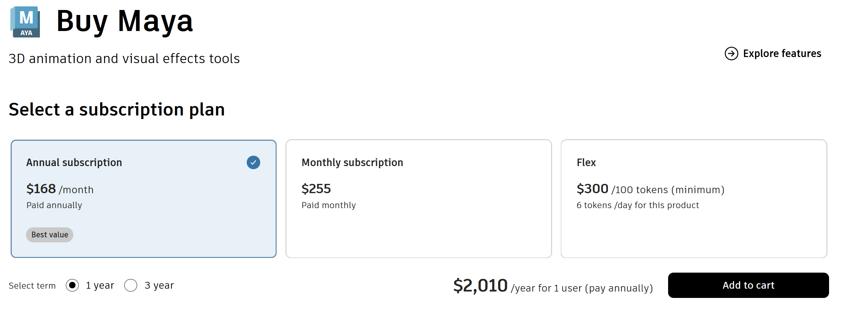The width and height of the screenshot is (854, 330).
Task: Open the Explore features link text
Action: (782, 54)
